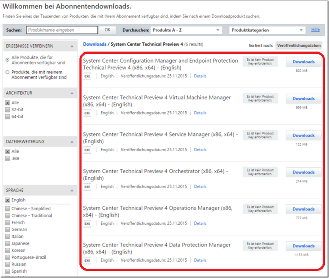The height and width of the screenshot is (278, 329).
Task: Open the Produktkategorien dropdown
Action: (x=267, y=30)
